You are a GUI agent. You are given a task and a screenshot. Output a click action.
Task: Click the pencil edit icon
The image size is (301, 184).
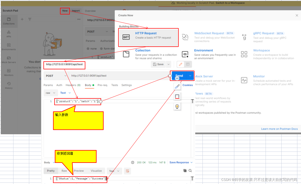coord(180,64)
